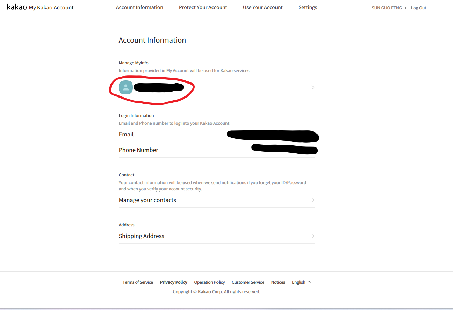Select Settings in the top navigation
The width and height of the screenshot is (453, 310).
pyautogui.click(x=308, y=7)
